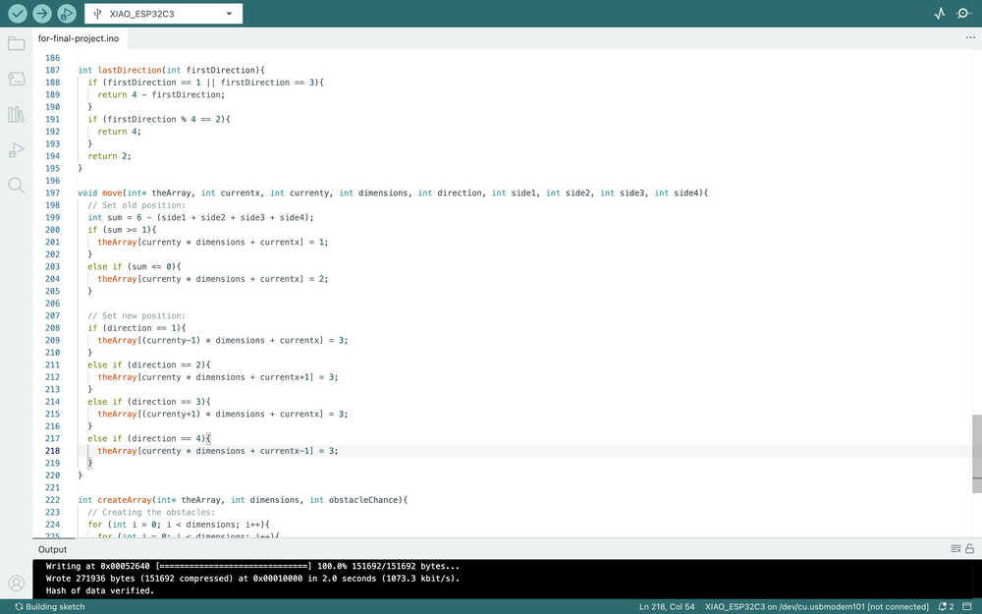Click "if (firstDirection % 4 == 2){" line
This screenshot has width=982, height=614.
click(159, 119)
